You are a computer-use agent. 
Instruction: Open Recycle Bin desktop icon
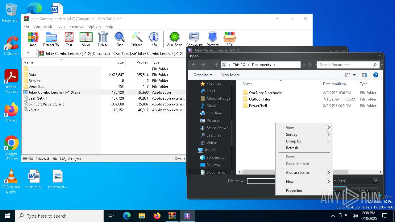click(x=11, y=13)
